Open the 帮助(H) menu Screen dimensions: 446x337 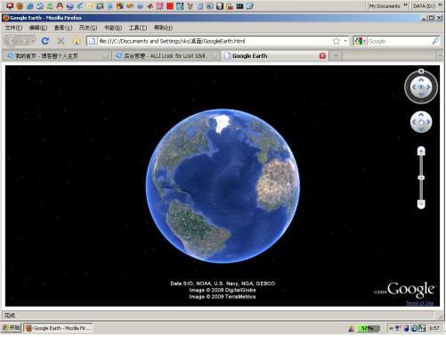[x=163, y=28]
